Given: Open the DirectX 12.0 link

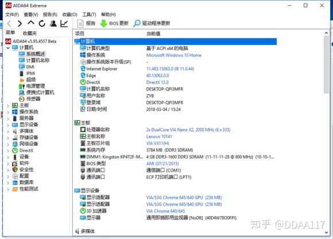Looking at the screenshot, I should (x=157, y=82).
